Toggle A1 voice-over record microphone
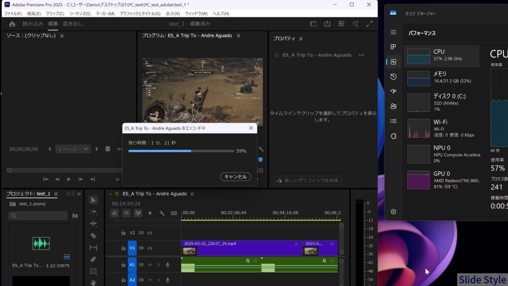Screen dimensions: 508x286 point(168,265)
